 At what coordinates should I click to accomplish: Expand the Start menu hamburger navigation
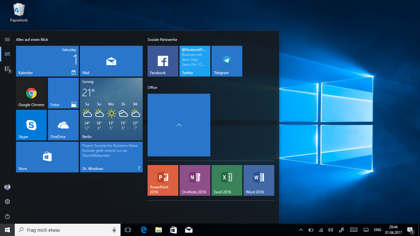click(7, 40)
